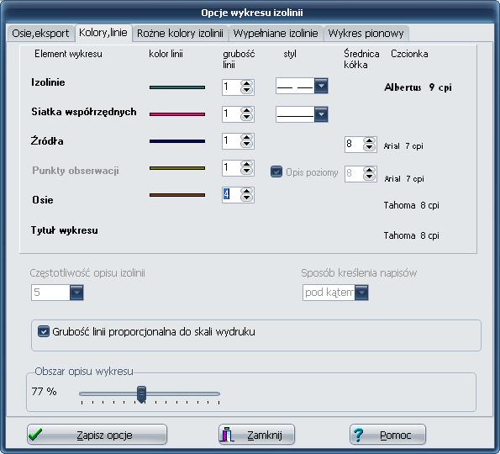Increase Źródła circle diameter value
This screenshot has width=500, height=454.
(x=369, y=140)
